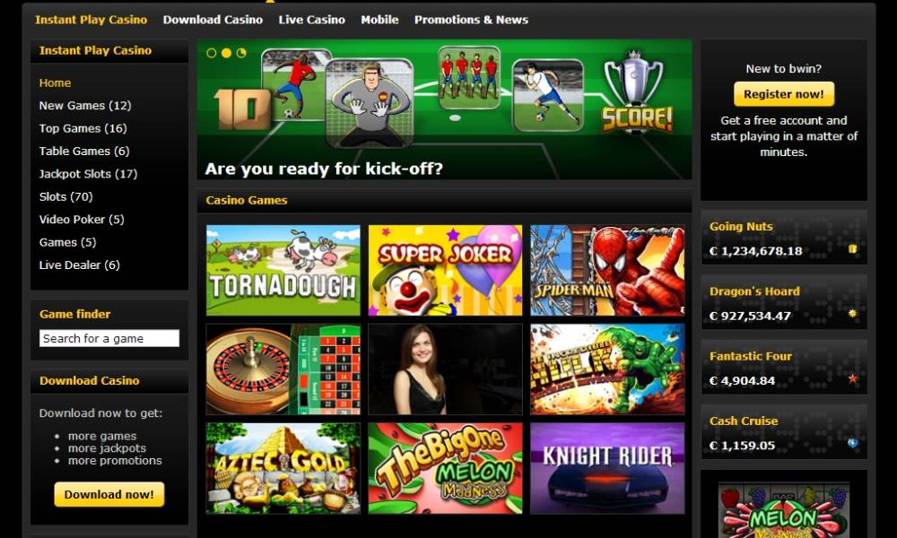Open the Are you ready for kick-off banner

coord(445,109)
